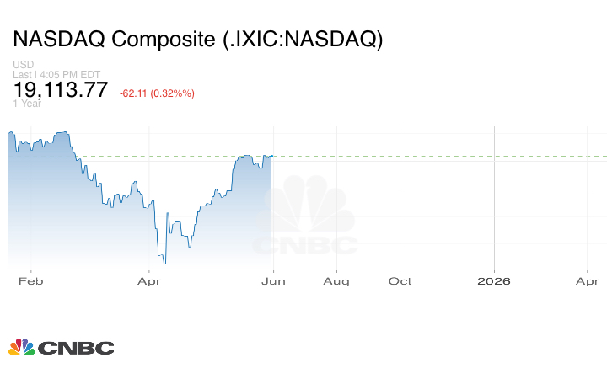This screenshot has height=379, width=607.
Task: Click the Apr axis label left of Jun
Action: (149, 281)
